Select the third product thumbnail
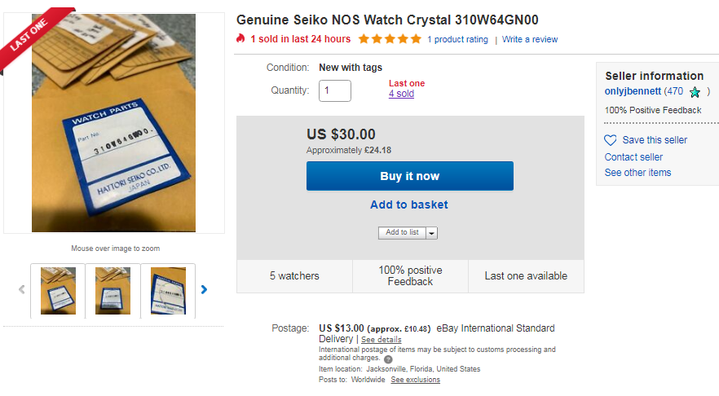Screen dimensions: 719x396 click(x=168, y=290)
